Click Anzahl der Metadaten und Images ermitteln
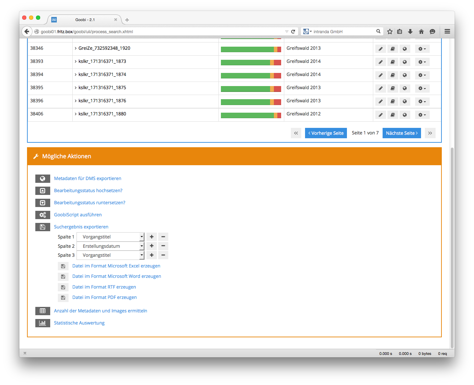The width and height of the screenshot is (474, 385). point(100,311)
